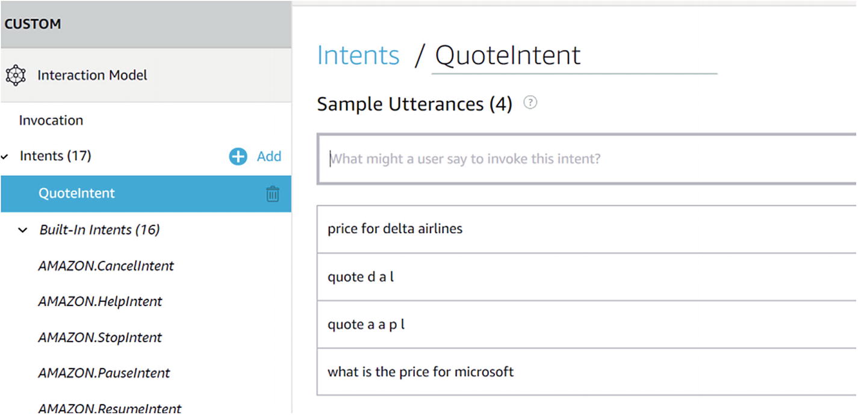Open the Invocation section
This screenshot has height=415, width=858.
click(51, 120)
